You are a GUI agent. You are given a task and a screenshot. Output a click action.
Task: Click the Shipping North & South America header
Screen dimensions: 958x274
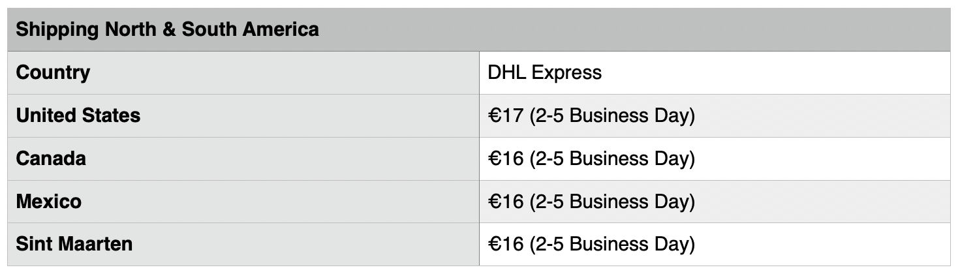[x=479, y=29]
